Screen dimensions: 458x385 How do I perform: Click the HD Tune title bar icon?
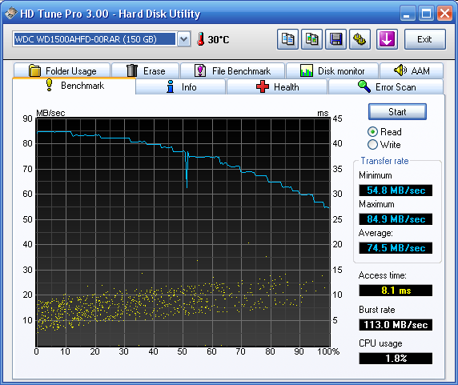11,14
